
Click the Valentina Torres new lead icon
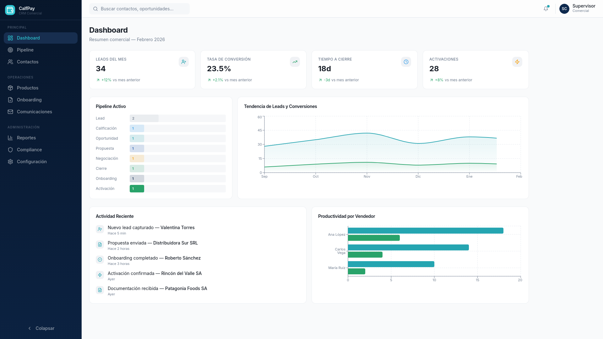click(100, 229)
